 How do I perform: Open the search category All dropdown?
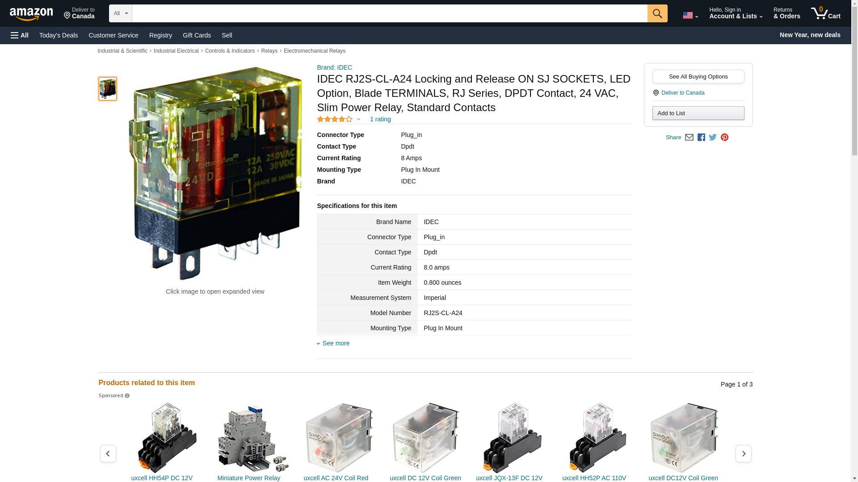[120, 13]
